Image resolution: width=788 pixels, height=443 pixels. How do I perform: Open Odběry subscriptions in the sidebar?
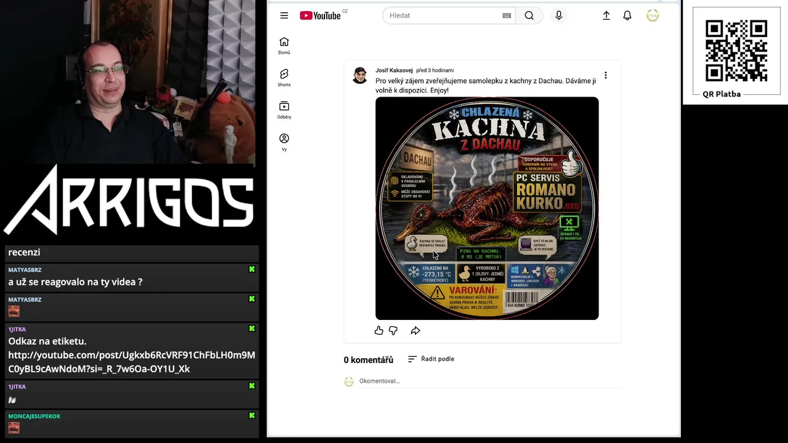pos(284,110)
